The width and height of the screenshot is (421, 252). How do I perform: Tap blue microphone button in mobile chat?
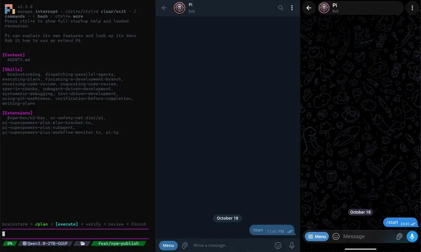coord(412,236)
